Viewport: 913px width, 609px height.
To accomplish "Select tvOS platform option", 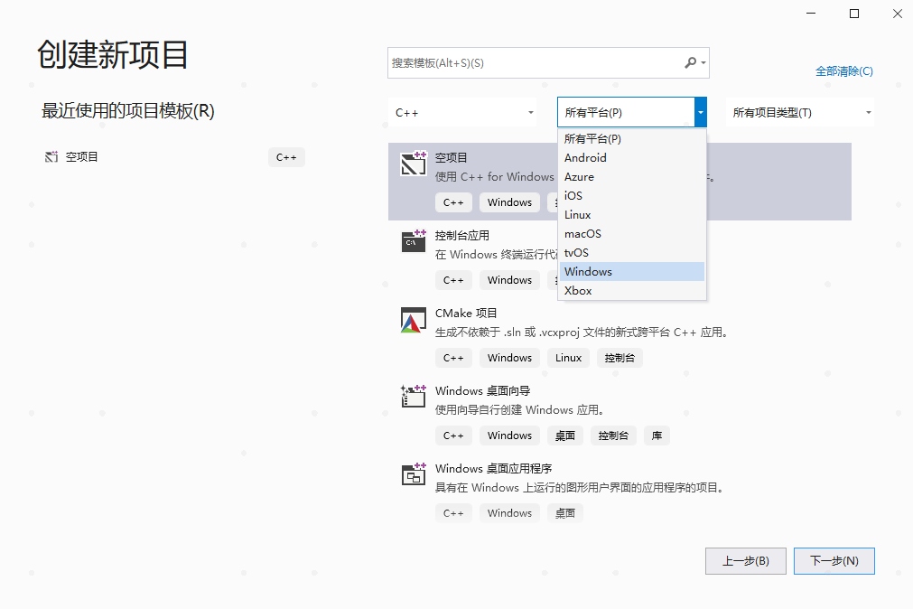I will [x=632, y=252].
